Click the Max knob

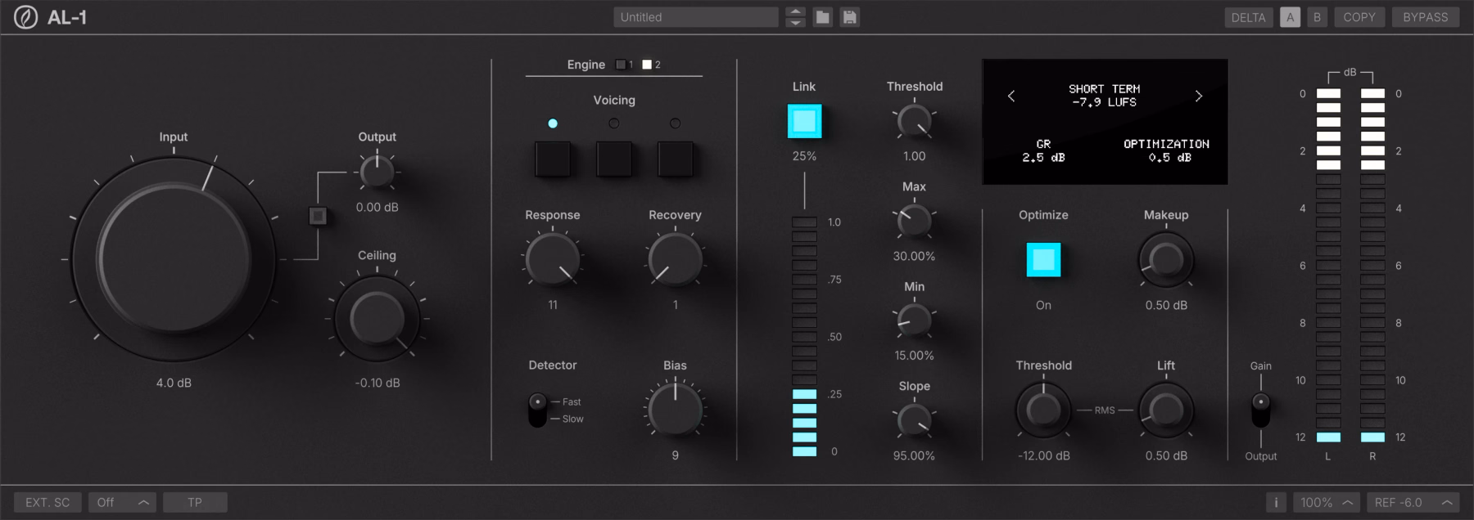click(914, 222)
